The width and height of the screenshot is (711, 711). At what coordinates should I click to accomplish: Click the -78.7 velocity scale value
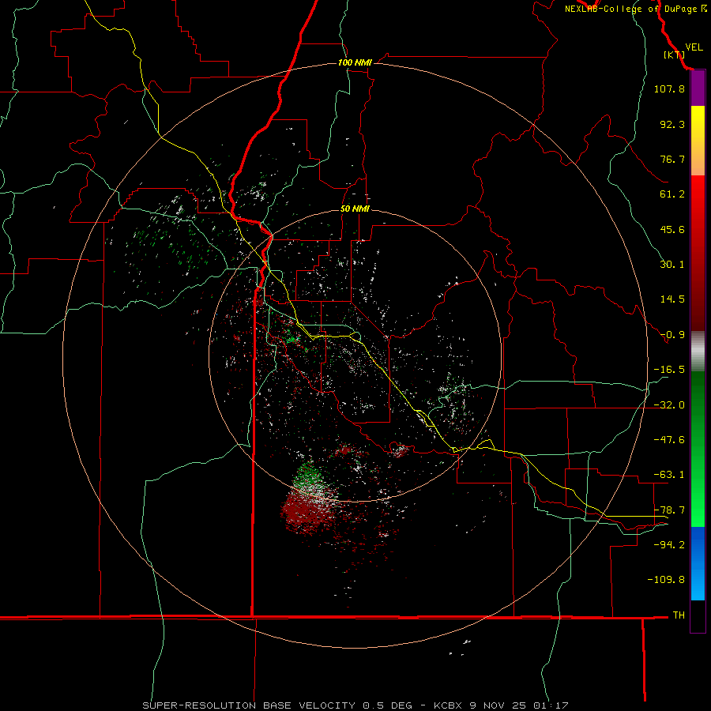coord(669,510)
